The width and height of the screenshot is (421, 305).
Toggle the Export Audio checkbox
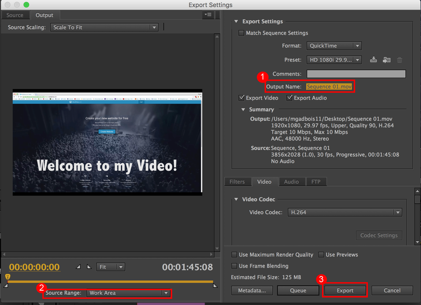point(290,98)
